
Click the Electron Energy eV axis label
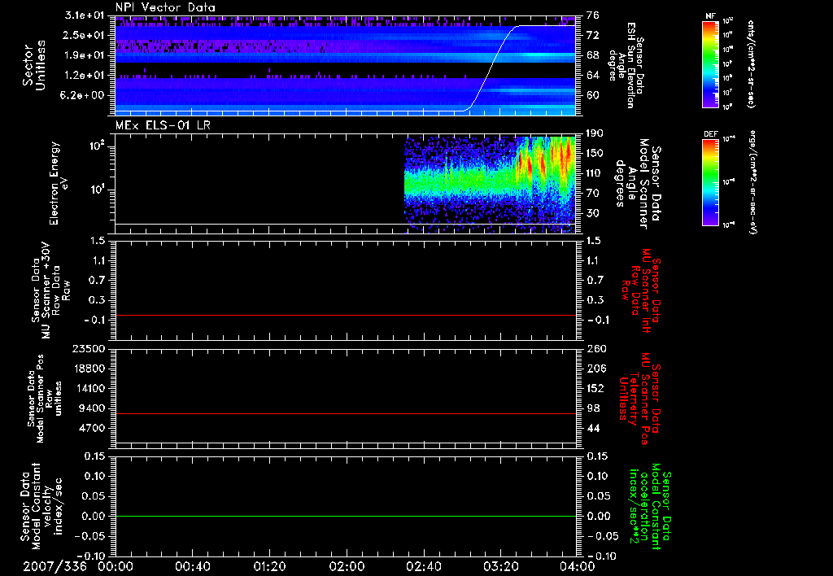tap(59, 183)
